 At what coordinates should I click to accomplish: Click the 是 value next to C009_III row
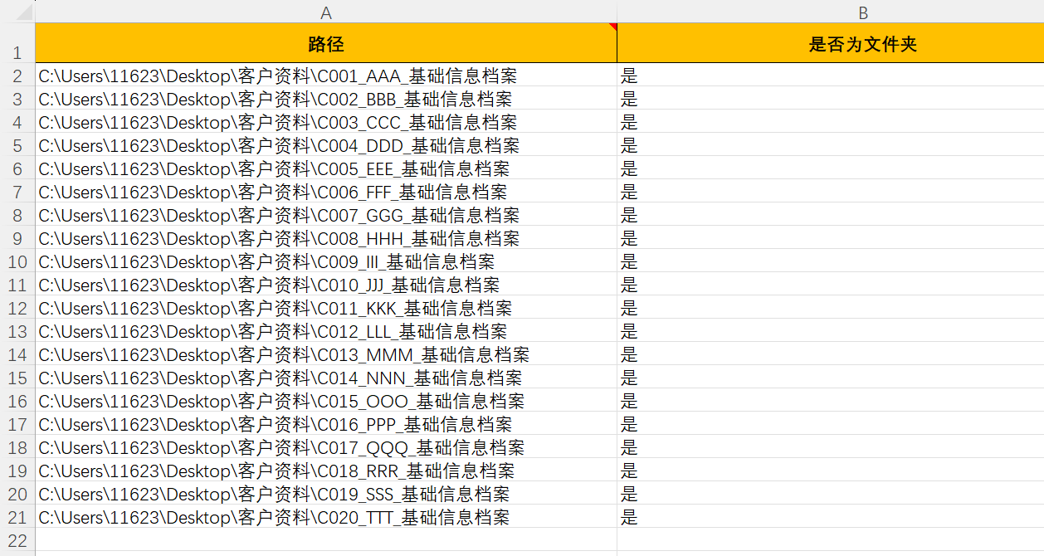pyautogui.click(x=628, y=261)
